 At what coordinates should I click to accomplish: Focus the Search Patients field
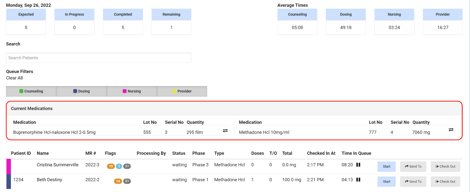99,58
